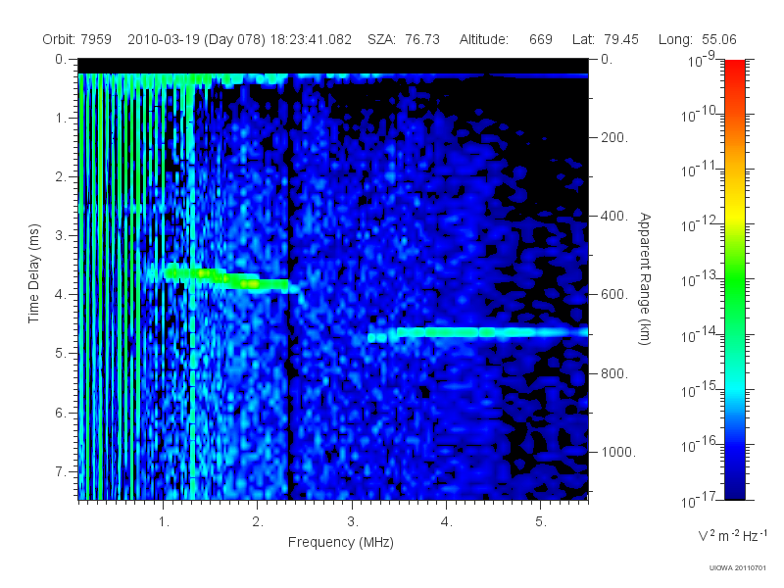This screenshot has width=784, height=588.
Task: Click the Orbit: 7959 header label
Action: [x=77, y=39]
